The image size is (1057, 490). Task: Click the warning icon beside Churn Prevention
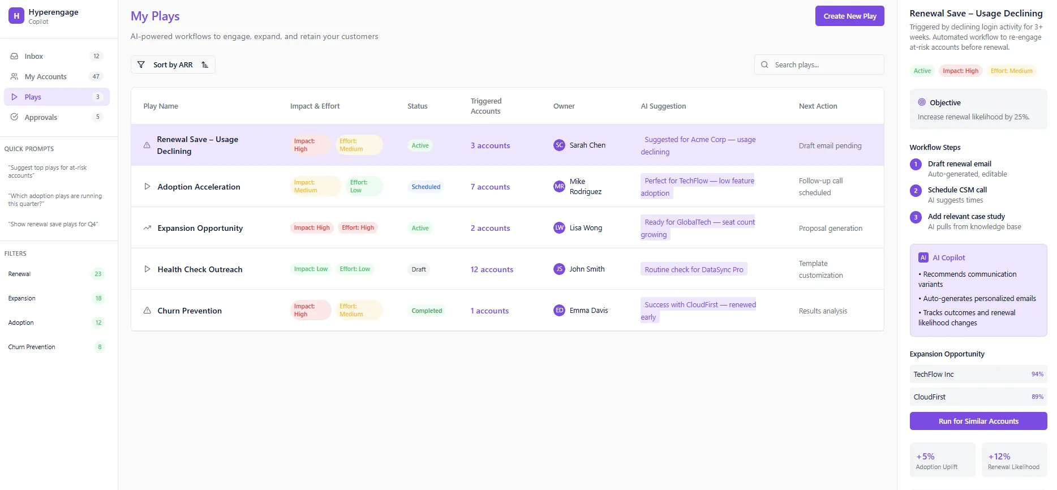[147, 311]
